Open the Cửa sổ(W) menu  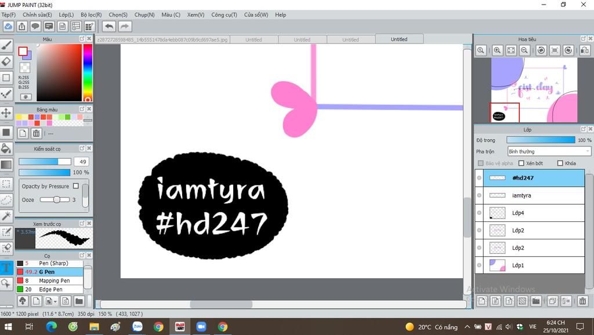point(256,14)
